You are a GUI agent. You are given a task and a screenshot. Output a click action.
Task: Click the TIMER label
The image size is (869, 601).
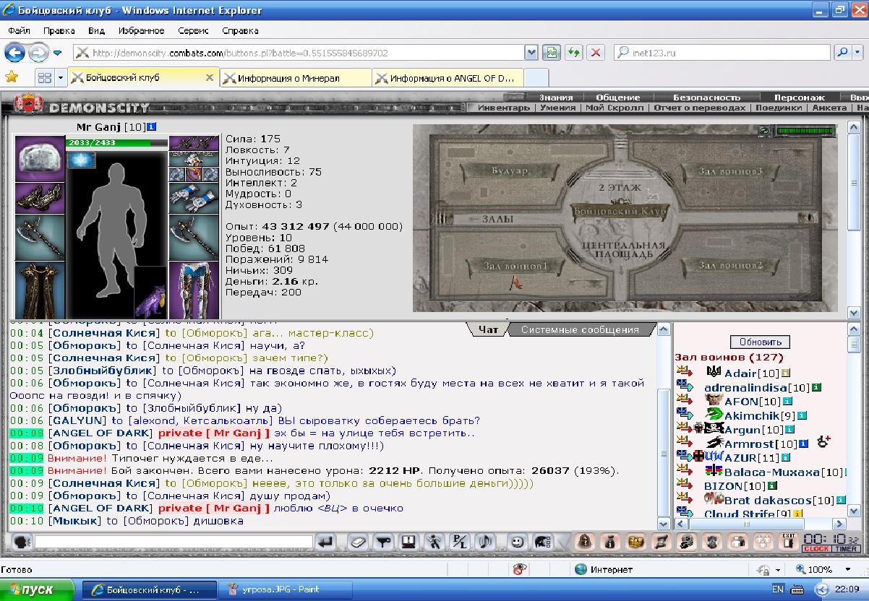click(845, 549)
